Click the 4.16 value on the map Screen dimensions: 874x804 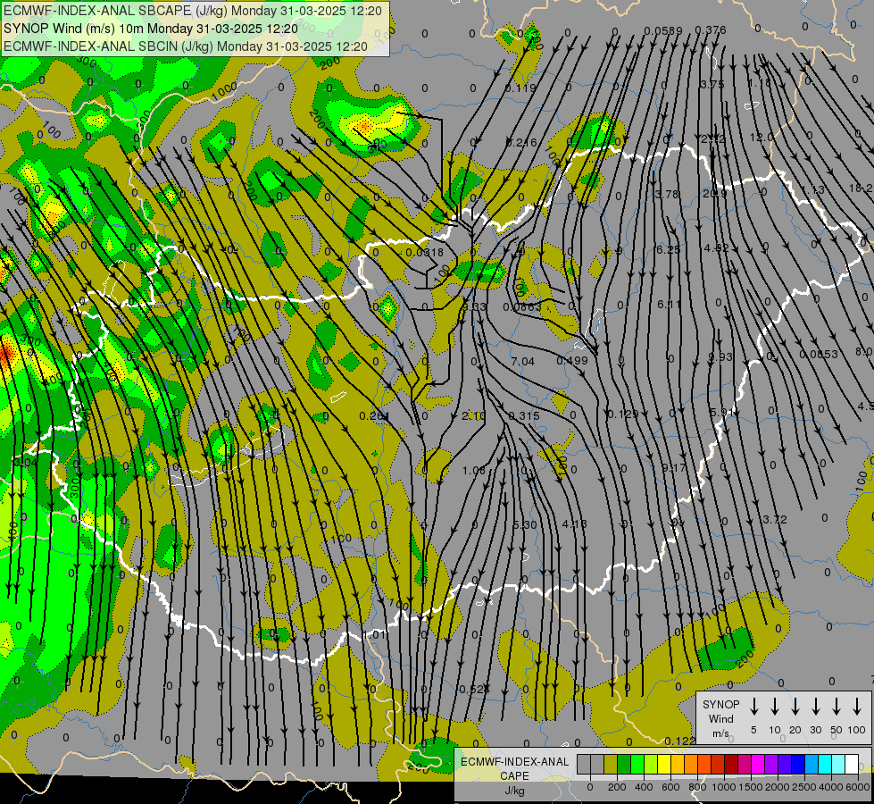tap(575, 523)
